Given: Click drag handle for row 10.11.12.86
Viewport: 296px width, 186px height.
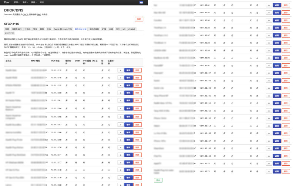Looking at the screenshot, I should [269, 28].
